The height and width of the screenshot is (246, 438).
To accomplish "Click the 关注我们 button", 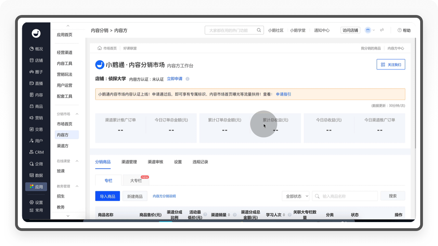I will point(391,64).
